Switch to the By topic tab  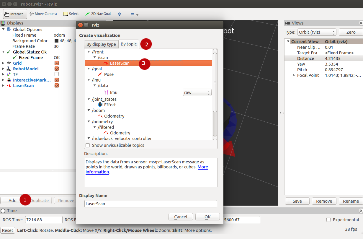tap(128, 44)
